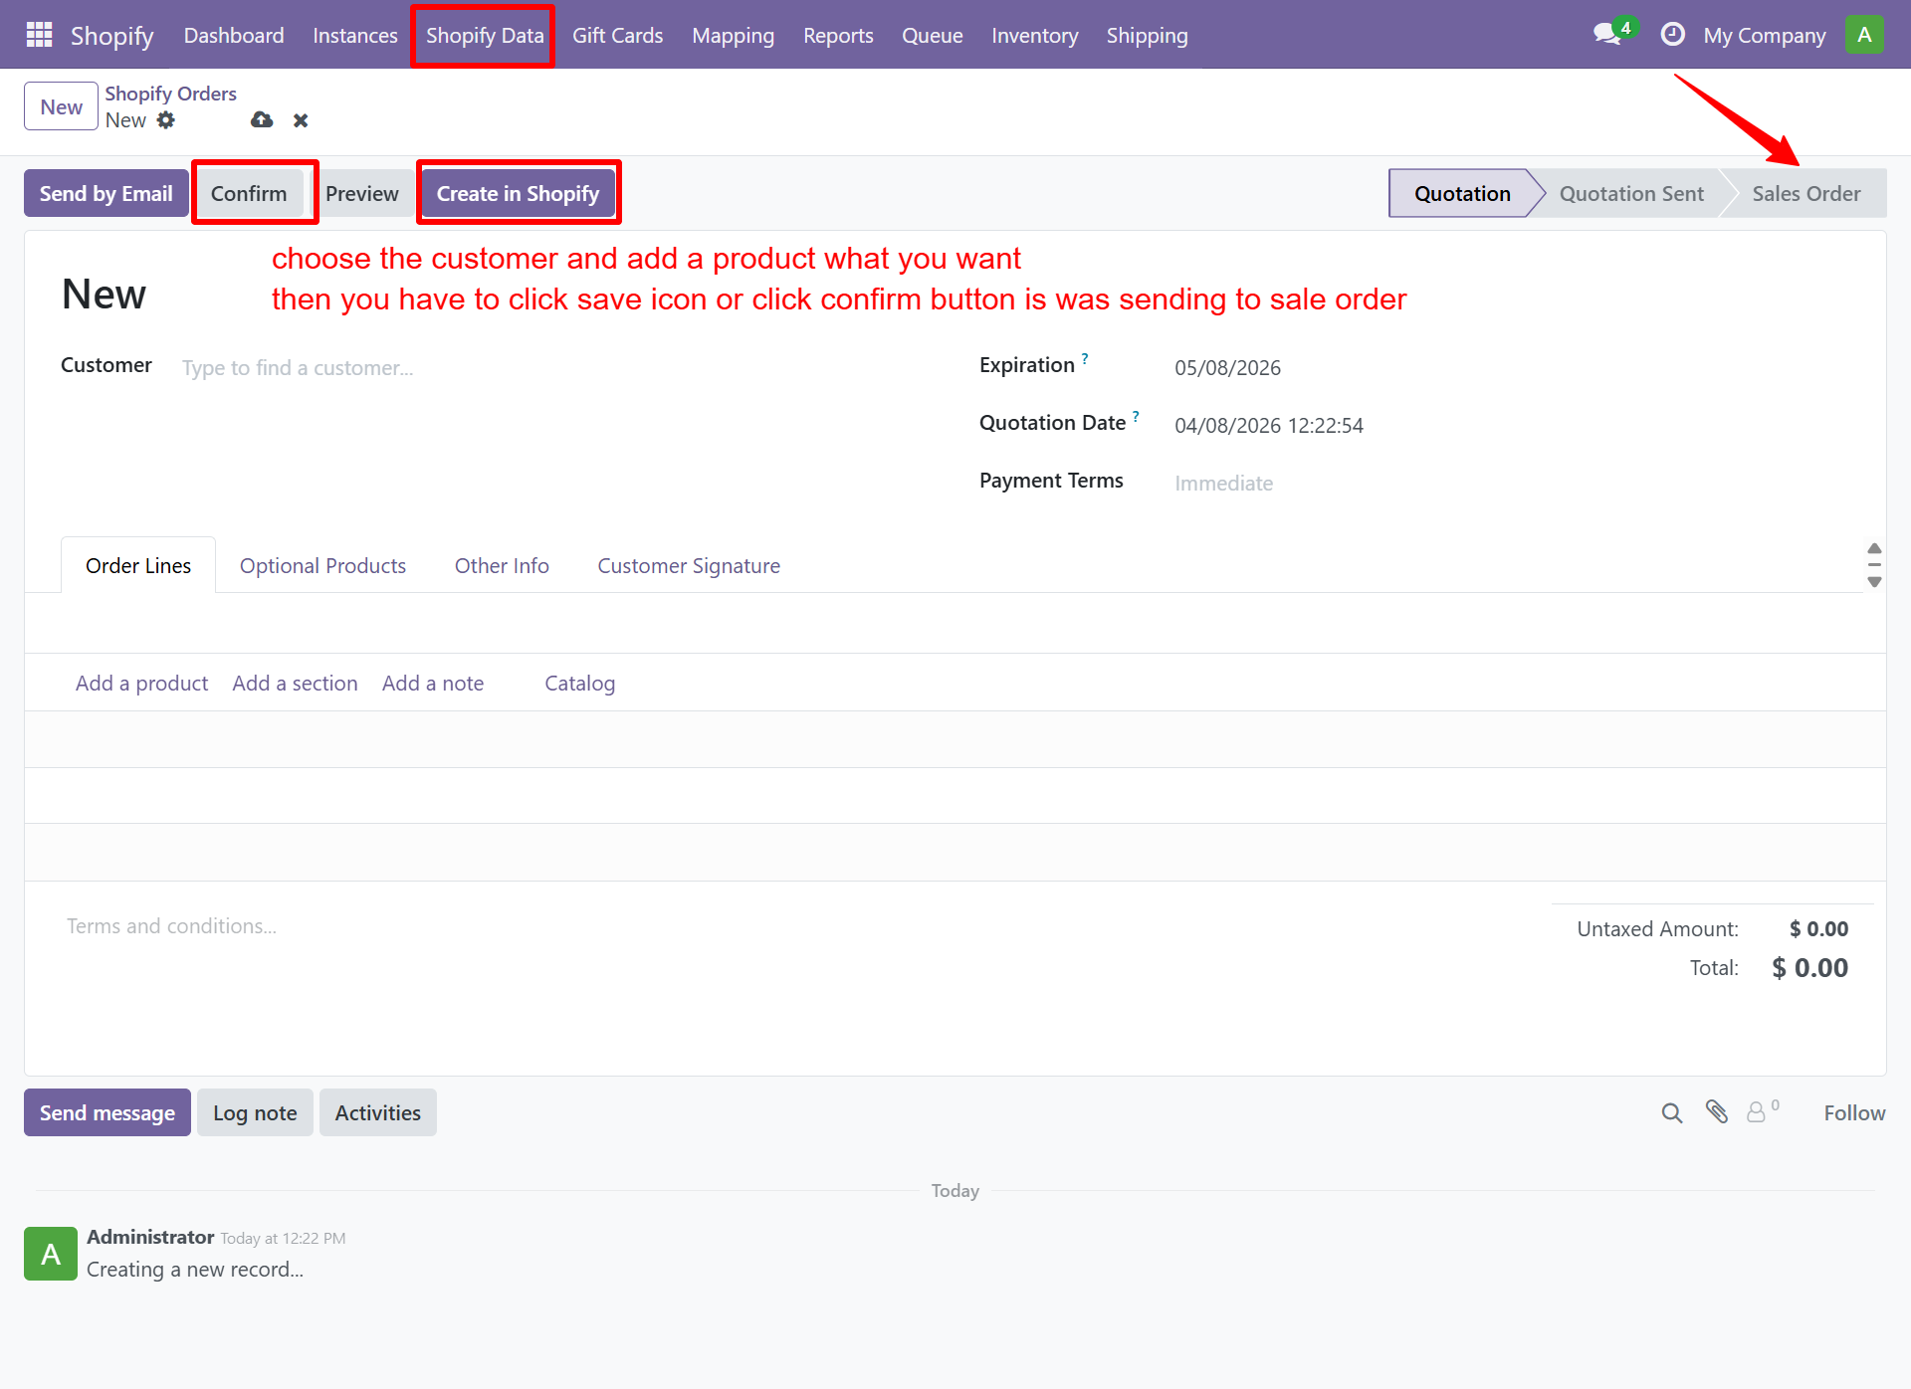Discard changes with the X icon
Screen dimensions: 1911x1389
pos(300,119)
